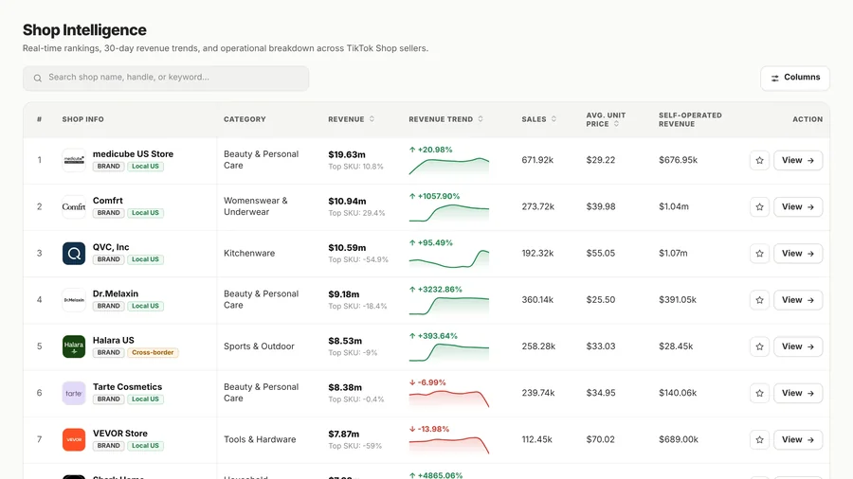
Task: View VEVOR Store shop details
Action: (798, 440)
